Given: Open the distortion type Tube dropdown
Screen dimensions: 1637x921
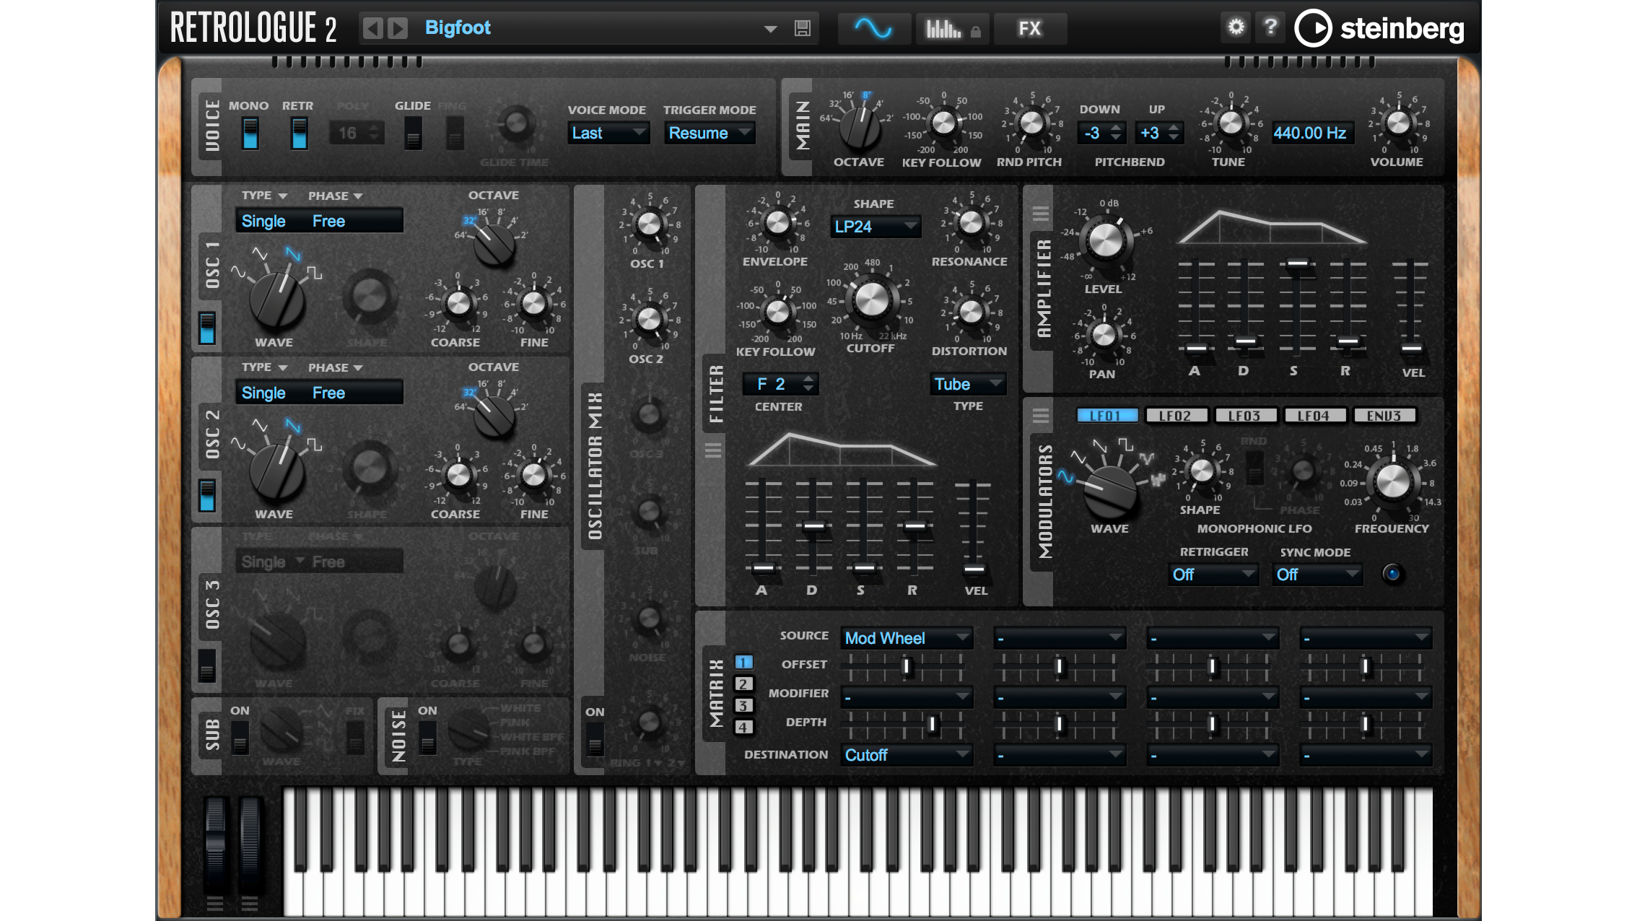Looking at the screenshot, I should tap(967, 384).
